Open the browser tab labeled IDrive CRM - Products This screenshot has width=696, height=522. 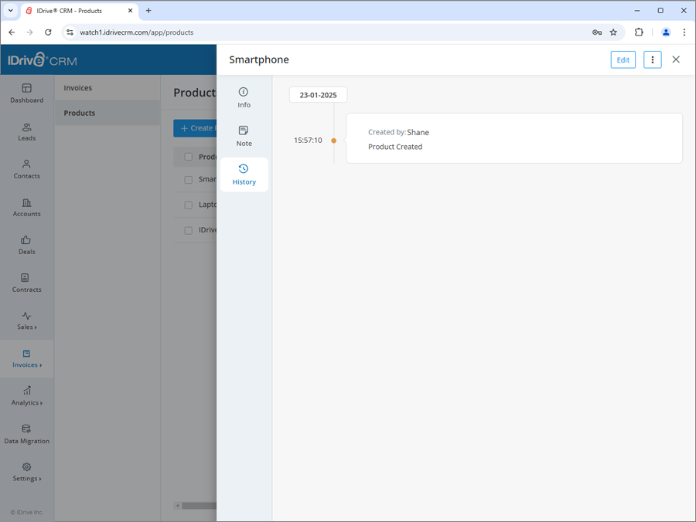73,11
